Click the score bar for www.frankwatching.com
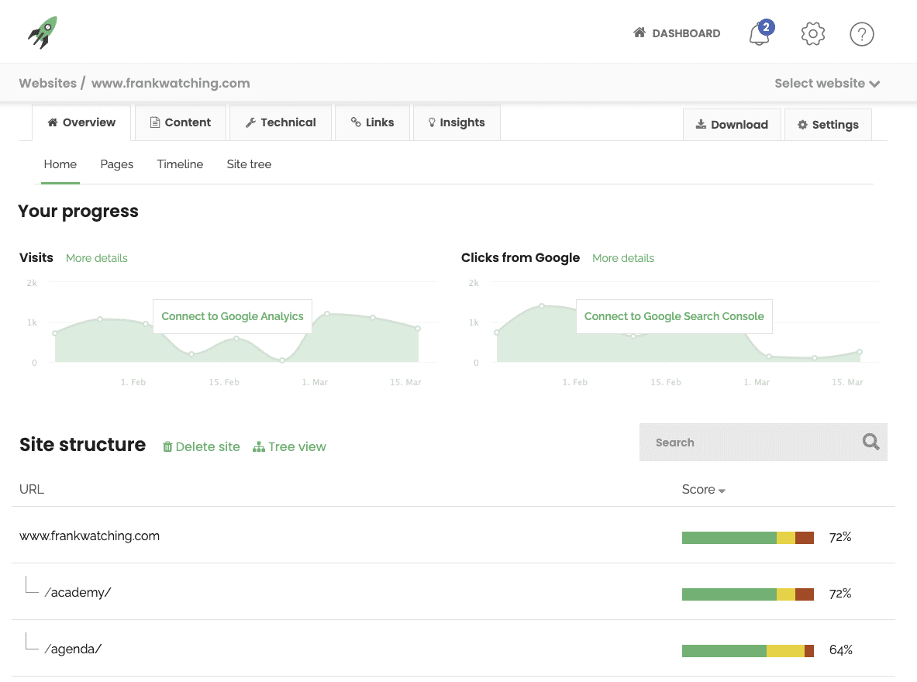 tap(747, 538)
